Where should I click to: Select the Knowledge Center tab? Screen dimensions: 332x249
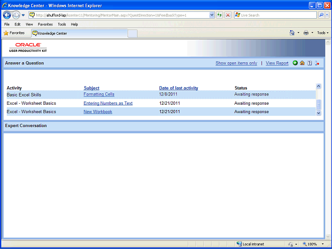tap(79, 33)
